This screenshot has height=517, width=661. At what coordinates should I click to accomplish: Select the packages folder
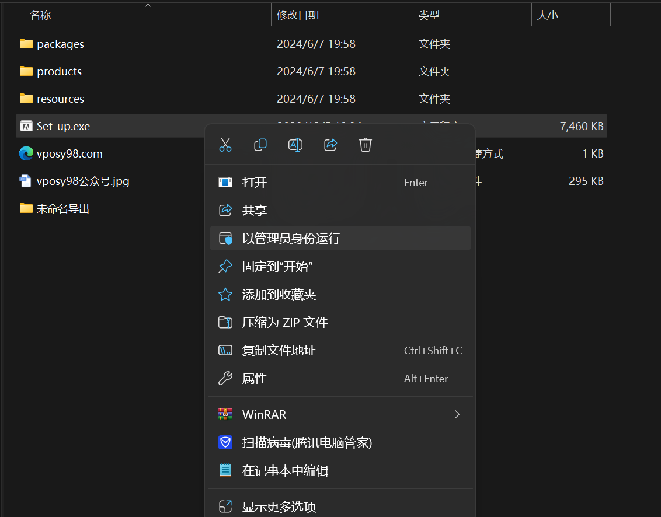pos(60,44)
